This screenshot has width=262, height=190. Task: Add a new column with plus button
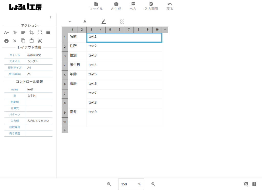(x=165, y=30)
